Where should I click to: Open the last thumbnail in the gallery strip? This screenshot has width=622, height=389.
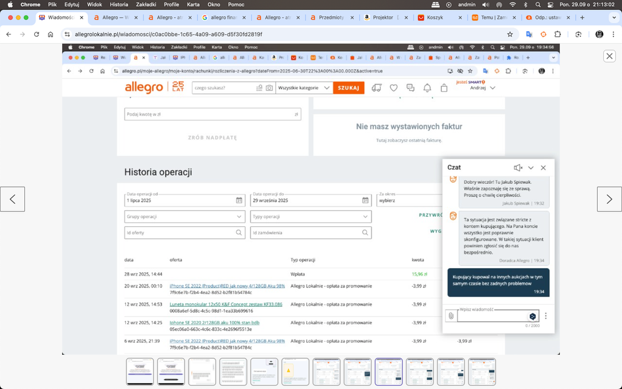[x=482, y=372]
